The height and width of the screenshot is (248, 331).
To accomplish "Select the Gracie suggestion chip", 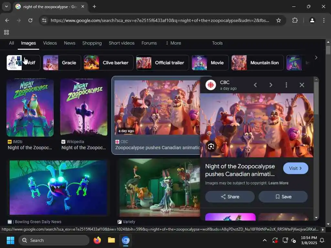I will (x=62, y=63).
